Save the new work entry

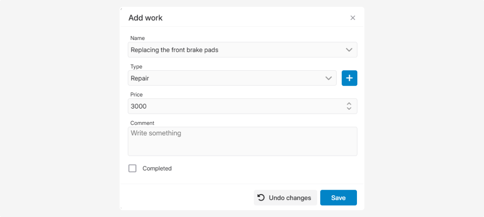point(338,198)
